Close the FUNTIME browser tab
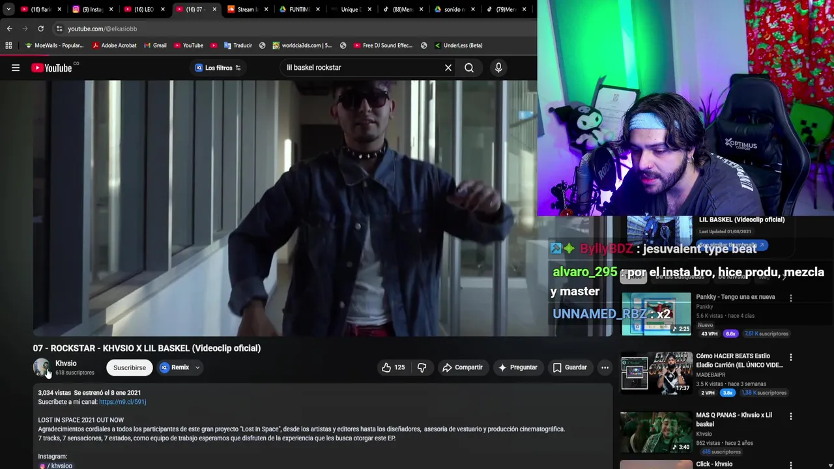The image size is (834, 469). pos(318,10)
